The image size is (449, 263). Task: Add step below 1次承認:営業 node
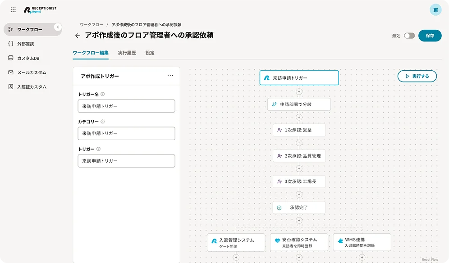click(x=299, y=143)
